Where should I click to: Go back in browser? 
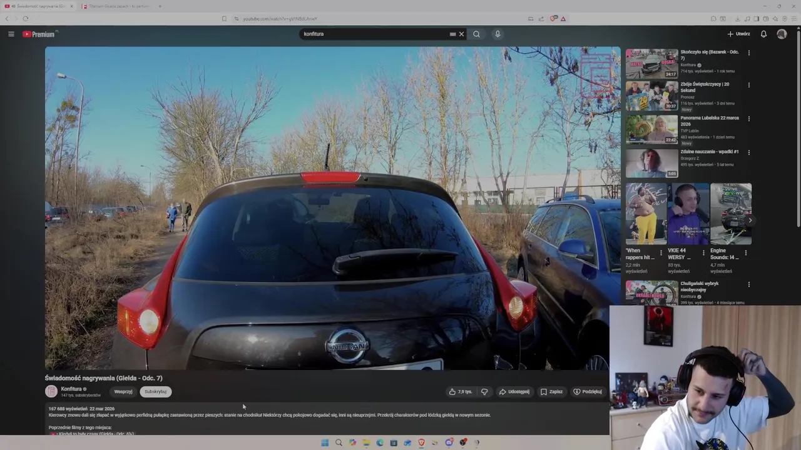pyautogui.click(x=7, y=19)
